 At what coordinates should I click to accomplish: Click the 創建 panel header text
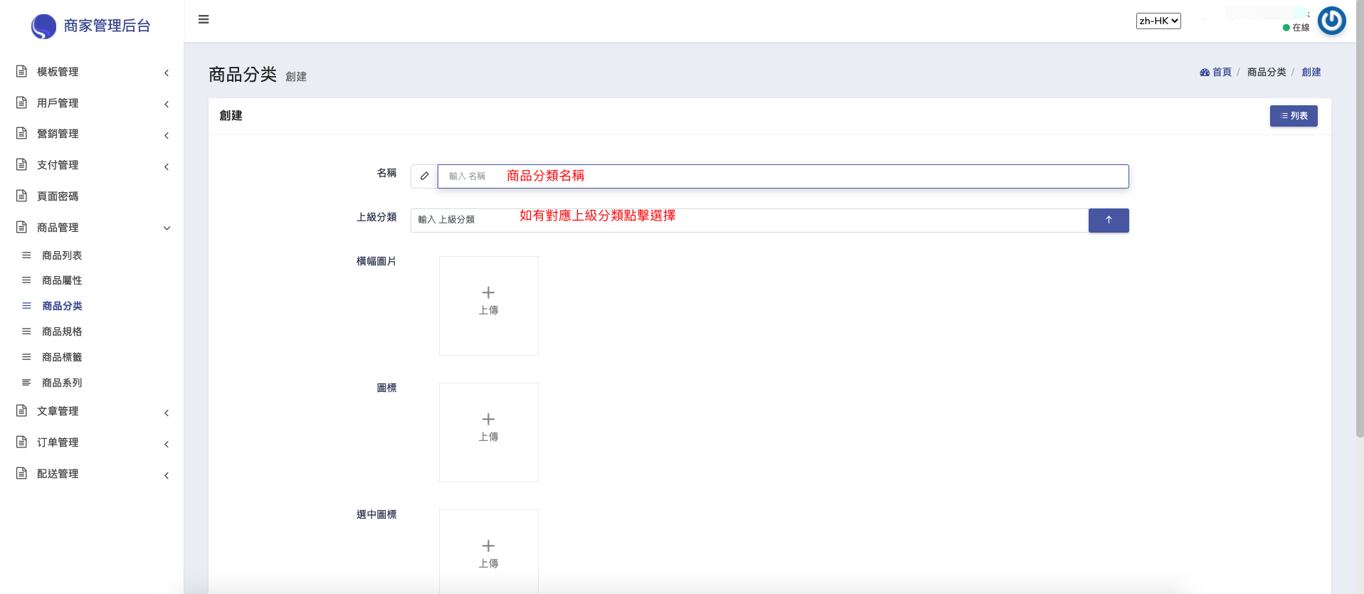pyautogui.click(x=231, y=116)
